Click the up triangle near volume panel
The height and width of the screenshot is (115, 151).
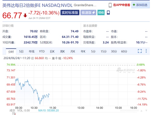(x=141, y=111)
